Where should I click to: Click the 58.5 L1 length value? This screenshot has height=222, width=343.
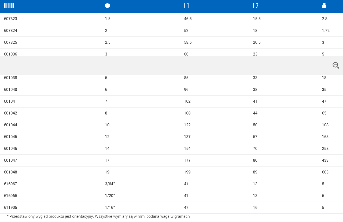188,42
